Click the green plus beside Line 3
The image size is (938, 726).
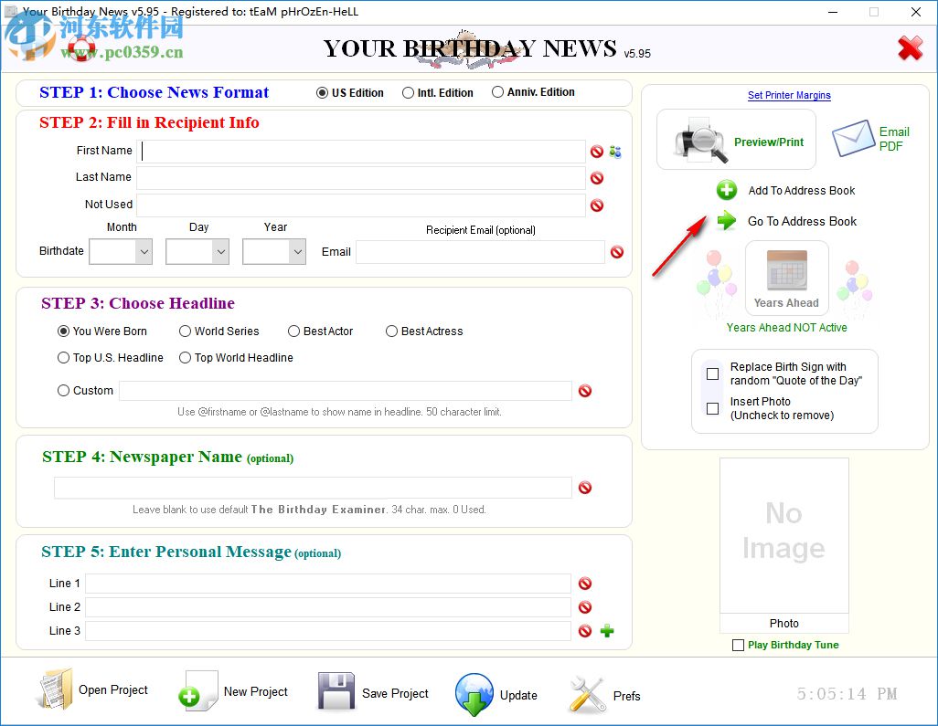(x=606, y=630)
